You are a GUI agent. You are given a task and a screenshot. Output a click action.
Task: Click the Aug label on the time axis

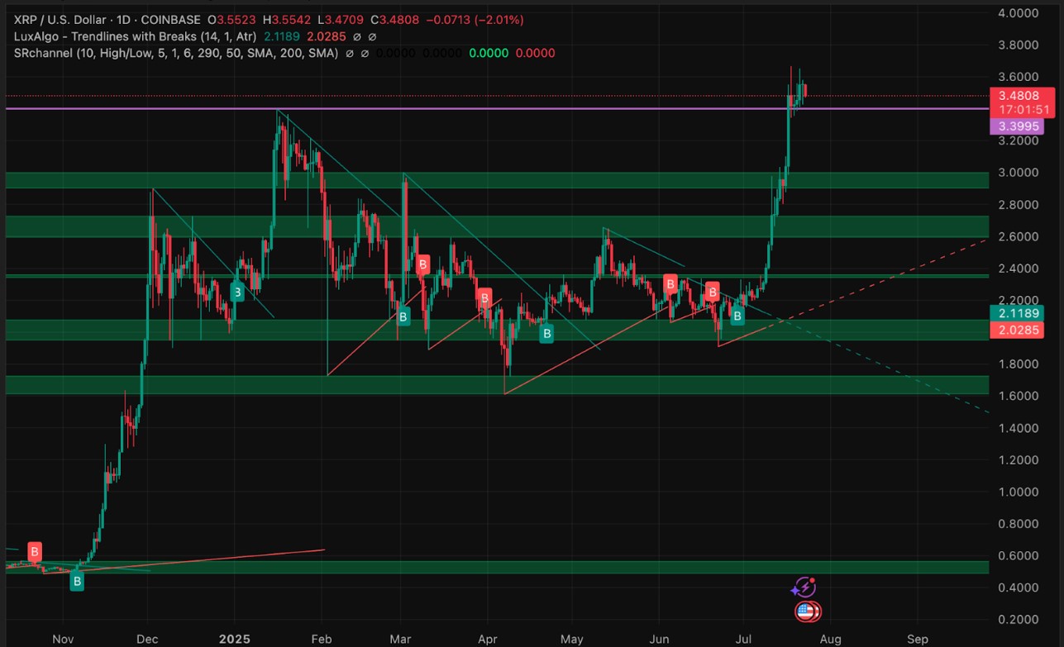[830, 639]
